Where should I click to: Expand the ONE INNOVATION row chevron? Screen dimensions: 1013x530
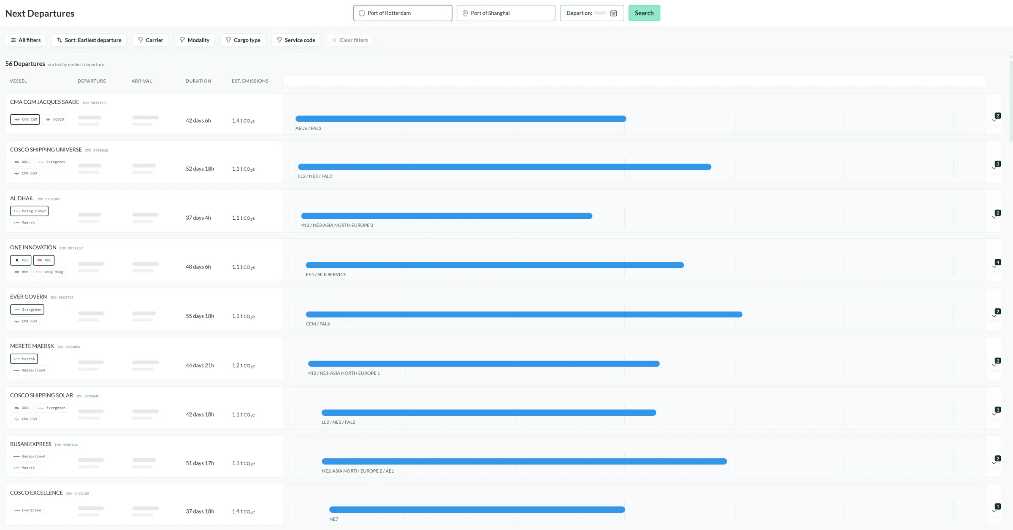[x=994, y=266]
